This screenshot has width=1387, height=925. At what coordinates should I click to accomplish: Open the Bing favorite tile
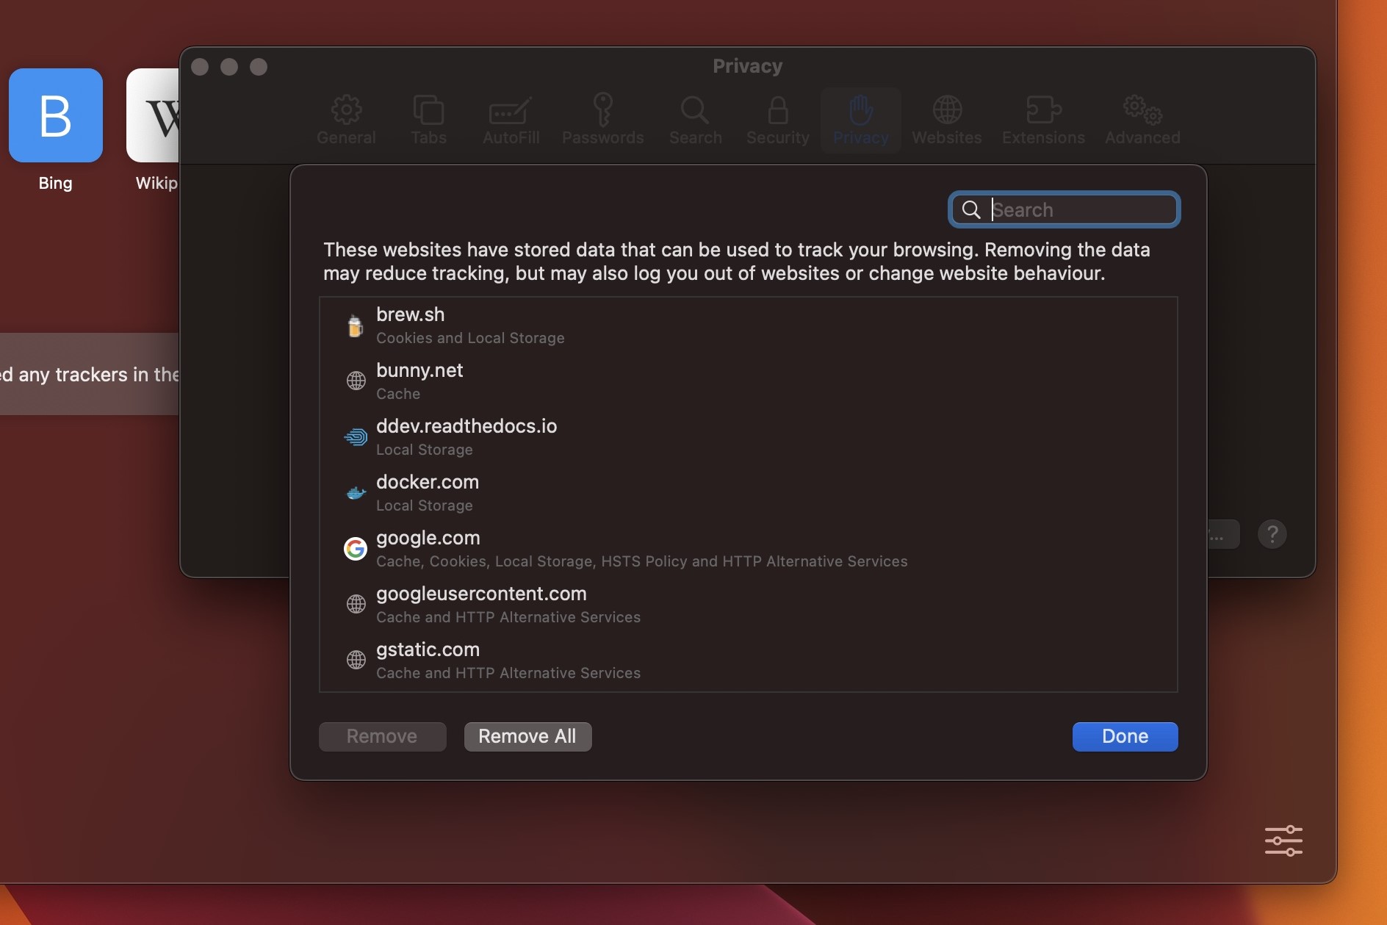click(56, 115)
